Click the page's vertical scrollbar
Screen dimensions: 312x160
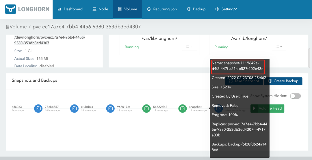pyautogui.click(x=309, y=58)
